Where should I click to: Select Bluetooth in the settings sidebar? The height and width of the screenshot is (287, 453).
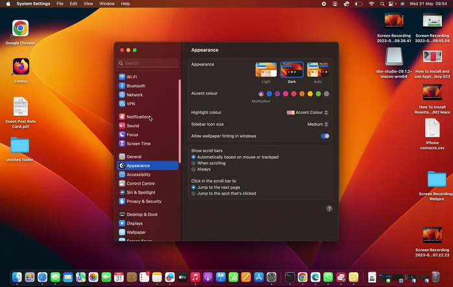click(x=135, y=86)
